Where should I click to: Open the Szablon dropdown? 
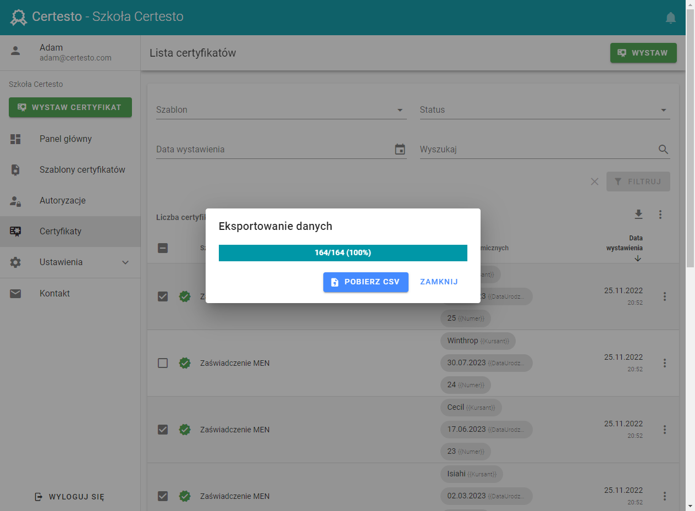point(282,110)
